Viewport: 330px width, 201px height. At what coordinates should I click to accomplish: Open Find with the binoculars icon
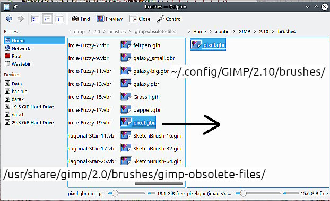coord(81,19)
